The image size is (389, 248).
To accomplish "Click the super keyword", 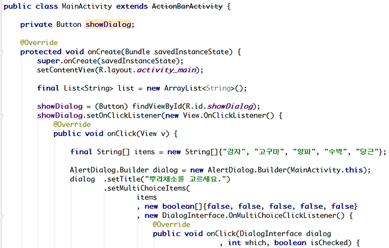I will coord(49,61).
